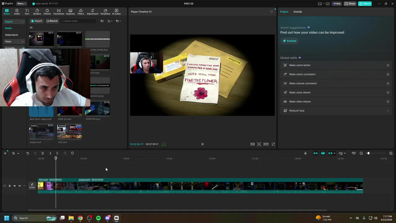This screenshot has width=396, height=223.
Task: Click the player Full quality icon
Action: [252, 144]
